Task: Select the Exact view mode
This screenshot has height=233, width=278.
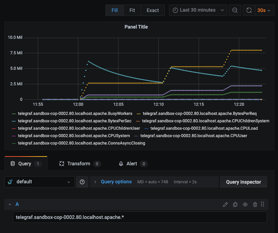Action: 153,10
